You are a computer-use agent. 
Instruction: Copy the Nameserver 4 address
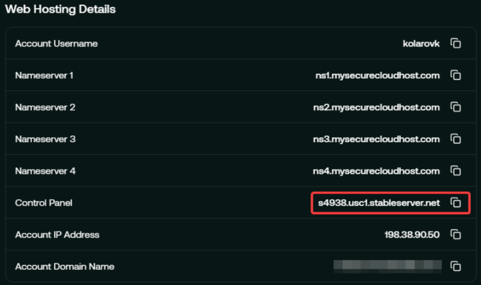[455, 171]
